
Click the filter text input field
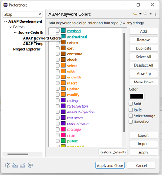20,14
